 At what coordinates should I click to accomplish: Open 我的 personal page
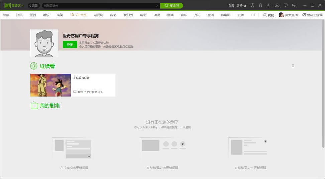pyautogui.click(x=268, y=15)
